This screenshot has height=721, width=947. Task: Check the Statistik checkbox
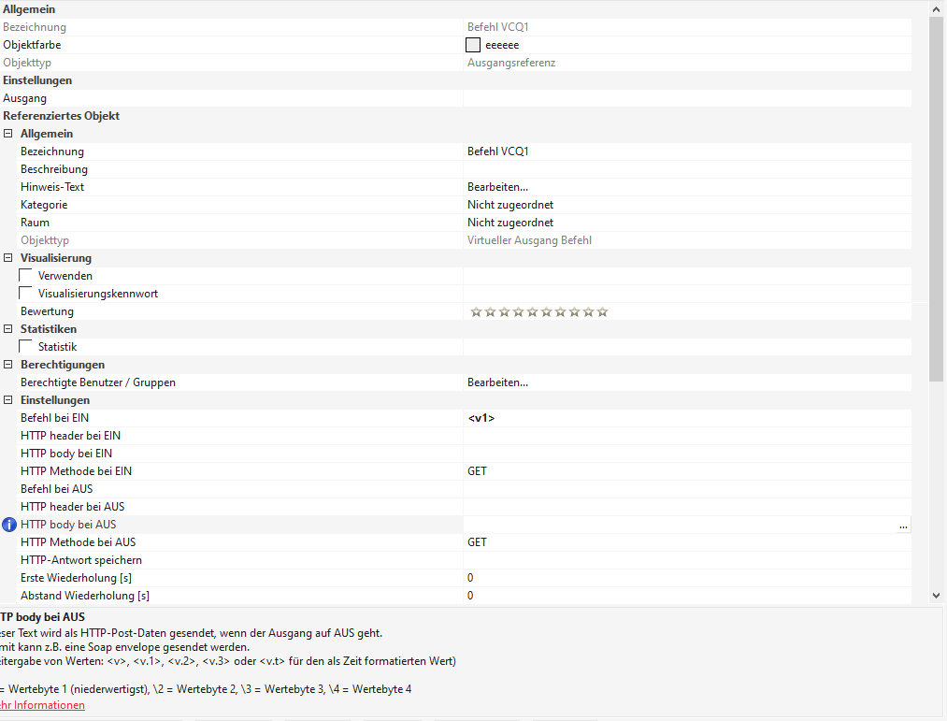26,347
